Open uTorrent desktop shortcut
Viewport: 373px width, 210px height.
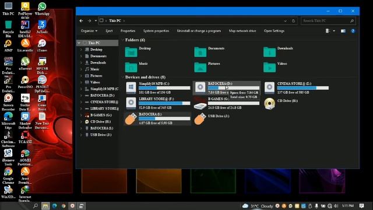point(25,64)
